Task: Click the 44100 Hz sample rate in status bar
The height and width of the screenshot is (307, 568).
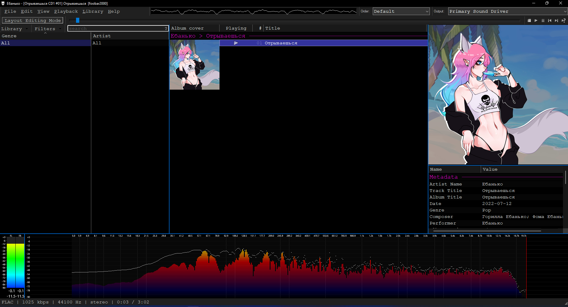Action: (x=70, y=302)
